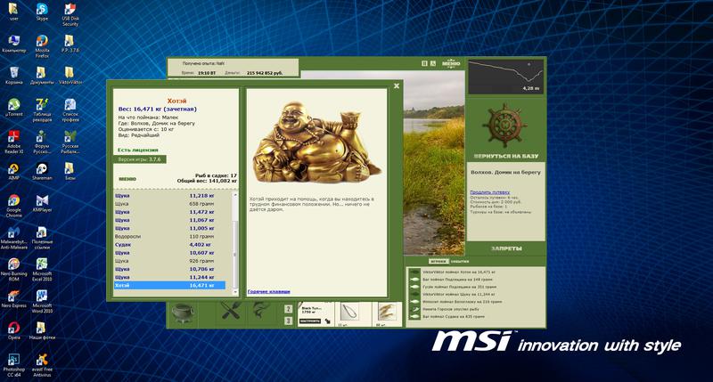Screen dimensions: 713x382
Task: Open the ЗАПРЕТЫ section
Action: 506,248
